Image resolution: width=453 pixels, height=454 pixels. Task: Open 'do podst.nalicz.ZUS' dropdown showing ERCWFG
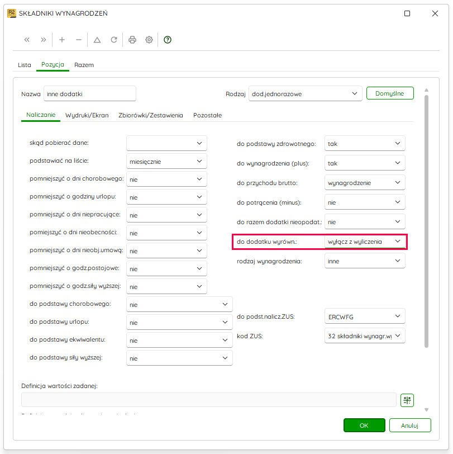tap(365, 316)
